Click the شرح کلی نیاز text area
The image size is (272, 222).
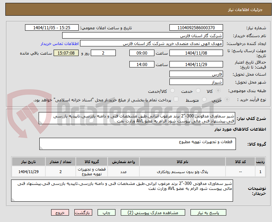pyautogui.click(x=137, y=118)
